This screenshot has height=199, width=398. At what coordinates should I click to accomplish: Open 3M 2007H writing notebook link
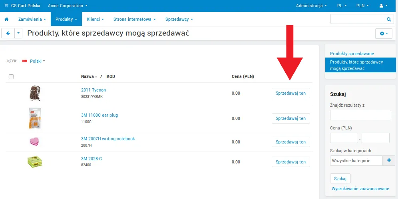pyautogui.click(x=108, y=139)
